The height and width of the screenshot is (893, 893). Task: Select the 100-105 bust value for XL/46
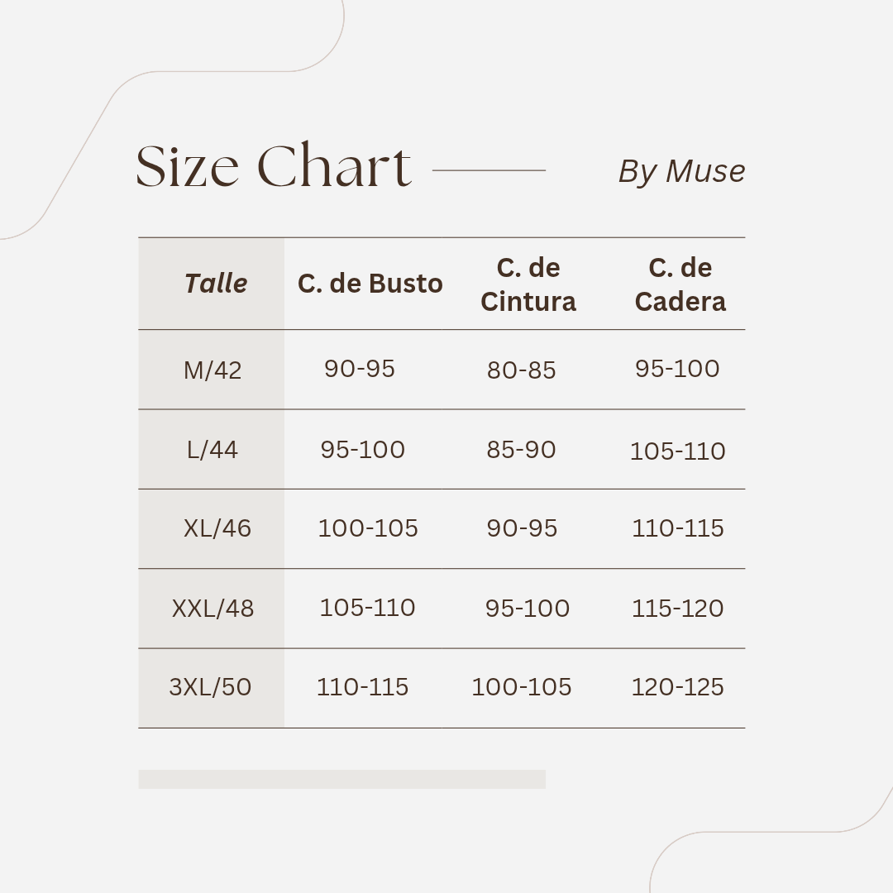tap(368, 528)
